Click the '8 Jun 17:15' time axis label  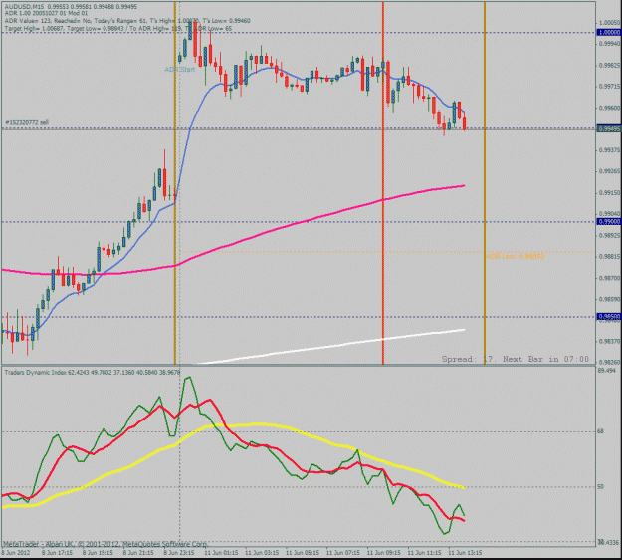[x=57, y=553]
